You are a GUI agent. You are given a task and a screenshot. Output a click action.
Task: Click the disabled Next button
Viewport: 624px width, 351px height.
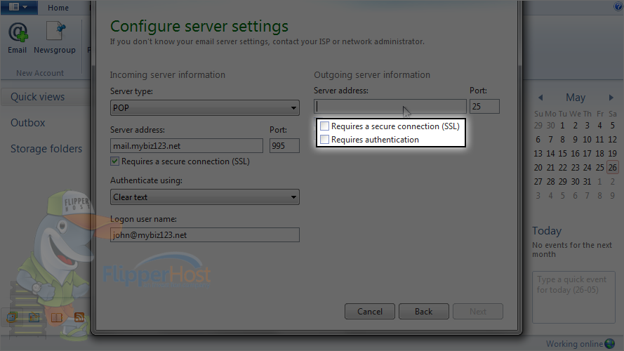[x=478, y=311]
